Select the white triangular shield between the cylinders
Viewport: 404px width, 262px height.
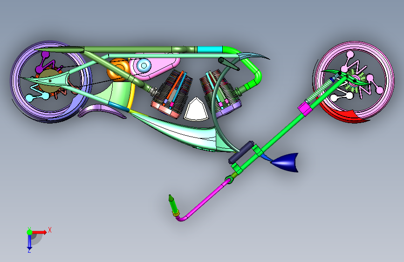(x=196, y=110)
